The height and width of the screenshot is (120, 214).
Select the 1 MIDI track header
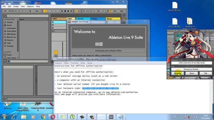point(59,19)
